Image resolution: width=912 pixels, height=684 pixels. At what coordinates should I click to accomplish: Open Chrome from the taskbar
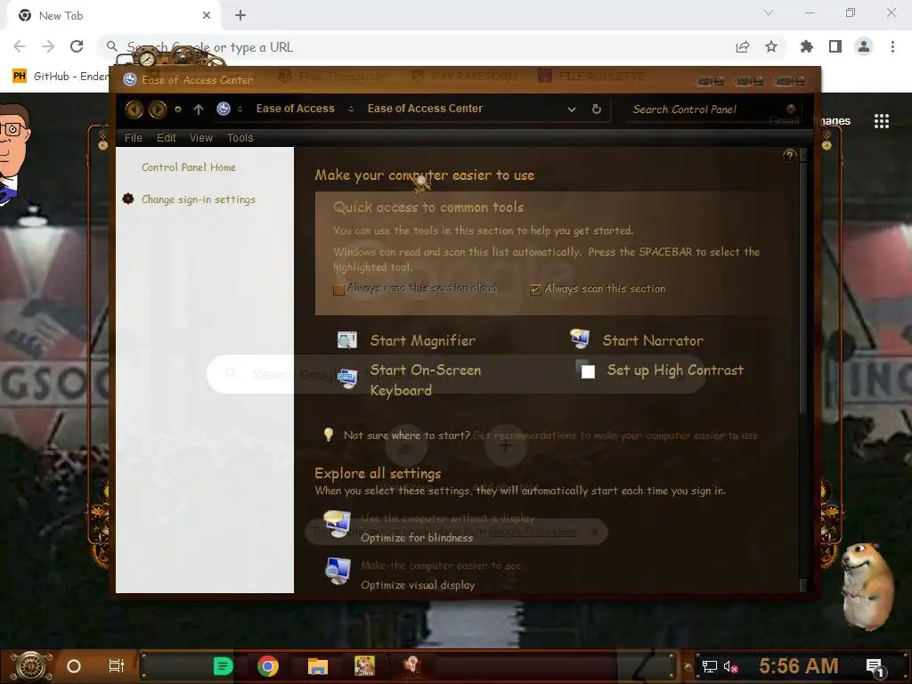pos(267,666)
